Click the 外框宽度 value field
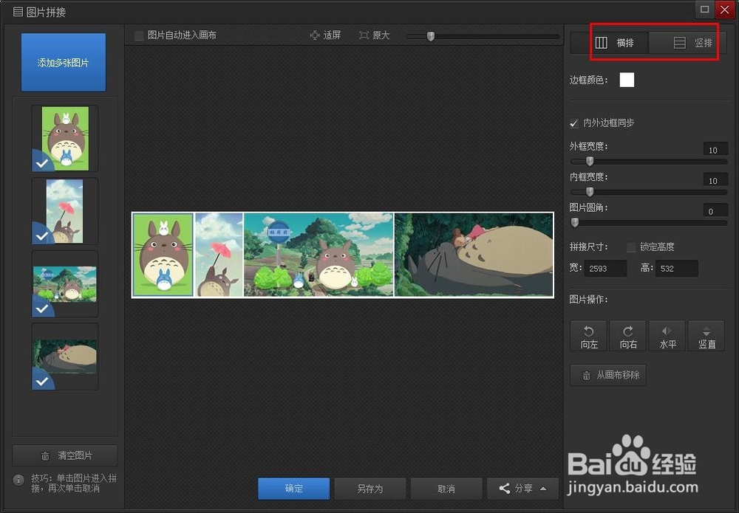The image size is (739, 513). click(715, 150)
